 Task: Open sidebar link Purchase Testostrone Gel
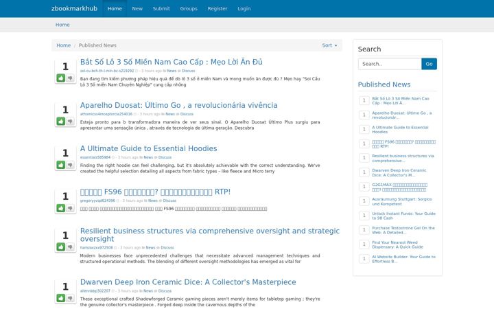[403, 230]
